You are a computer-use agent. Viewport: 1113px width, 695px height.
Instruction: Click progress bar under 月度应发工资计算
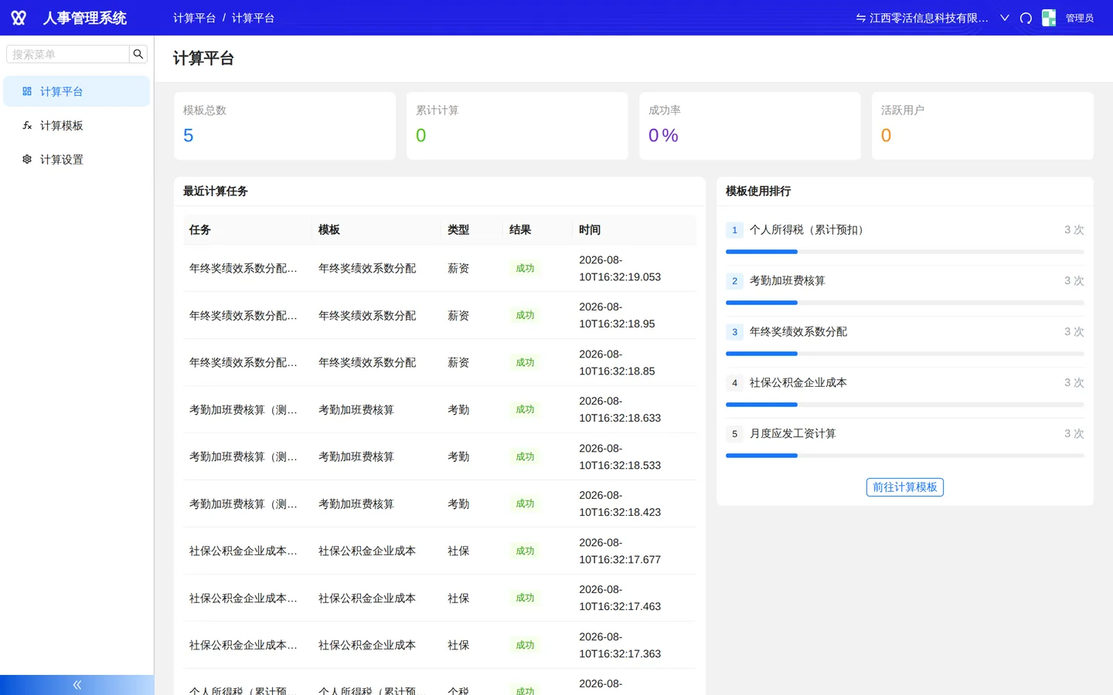(905, 456)
